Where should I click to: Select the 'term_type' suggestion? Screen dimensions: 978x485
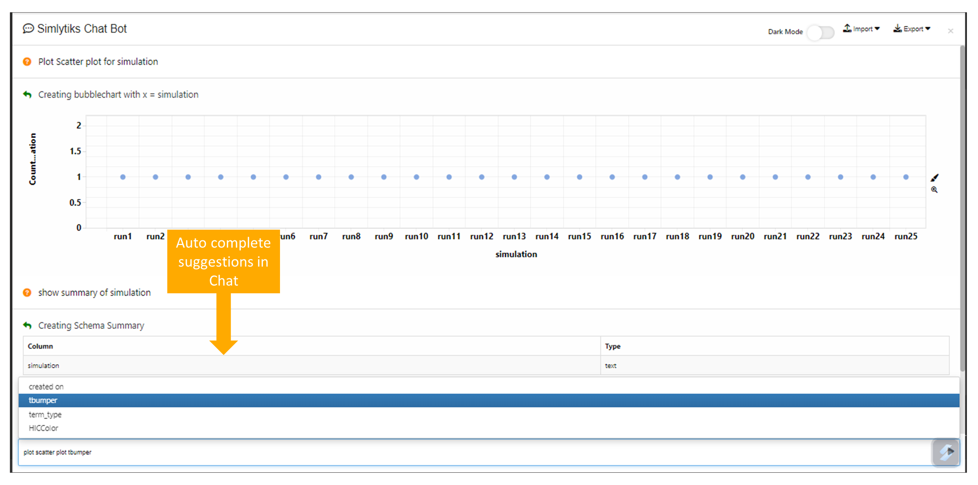489,414
